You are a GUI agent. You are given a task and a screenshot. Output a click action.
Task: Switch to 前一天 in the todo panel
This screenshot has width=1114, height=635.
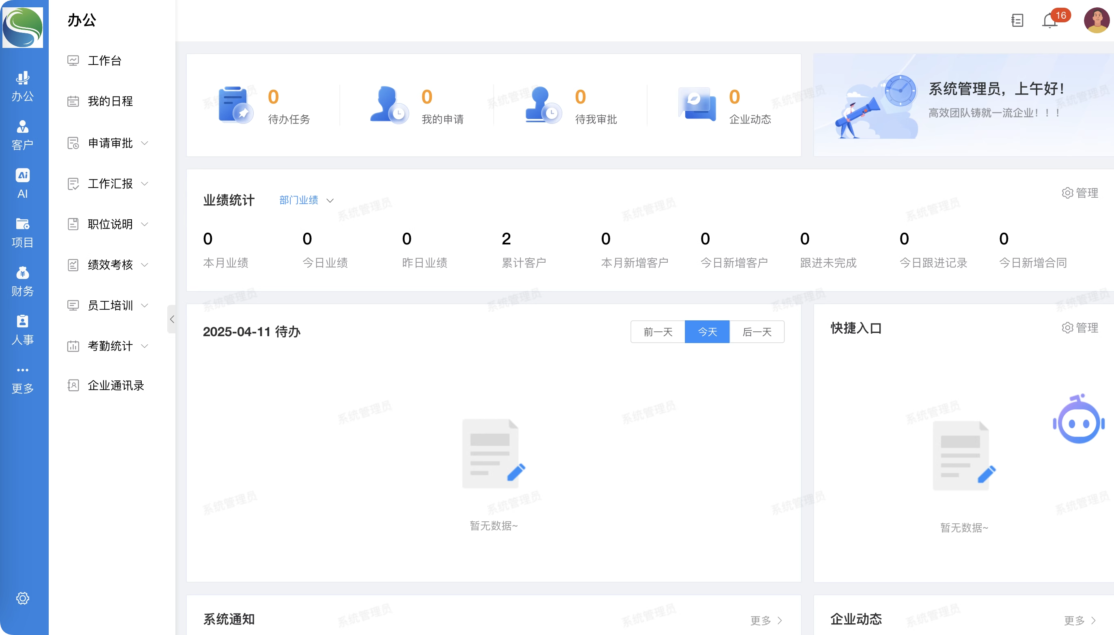pyautogui.click(x=658, y=332)
